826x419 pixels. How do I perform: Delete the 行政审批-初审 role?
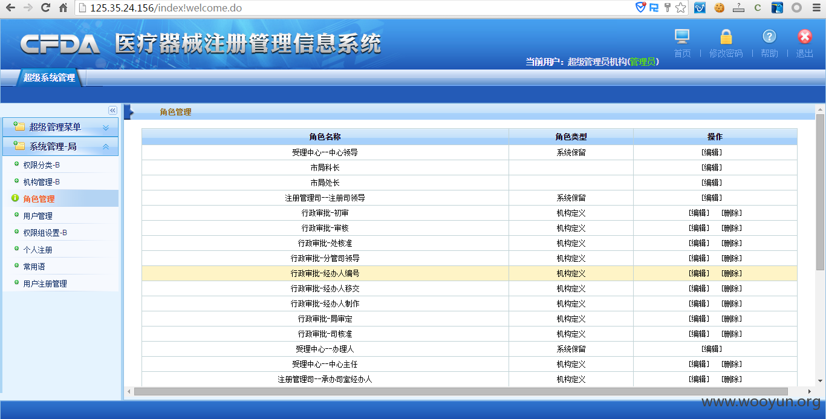coord(732,213)
